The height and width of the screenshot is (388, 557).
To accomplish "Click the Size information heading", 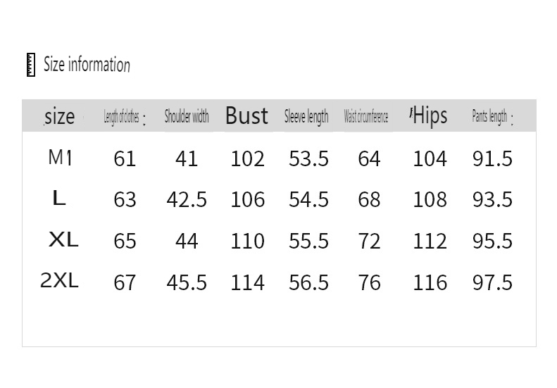I will (x=87, y=64).
